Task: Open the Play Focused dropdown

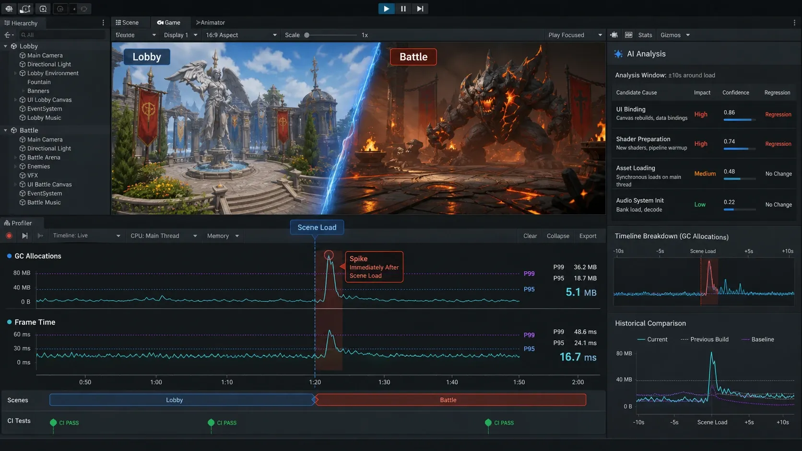Action: pyautogui.click(x=575, y=35)
